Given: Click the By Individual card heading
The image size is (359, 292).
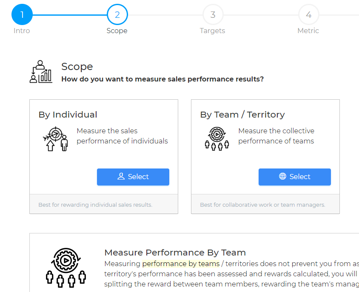Looking at the screenshot, I should coord(68,115).
